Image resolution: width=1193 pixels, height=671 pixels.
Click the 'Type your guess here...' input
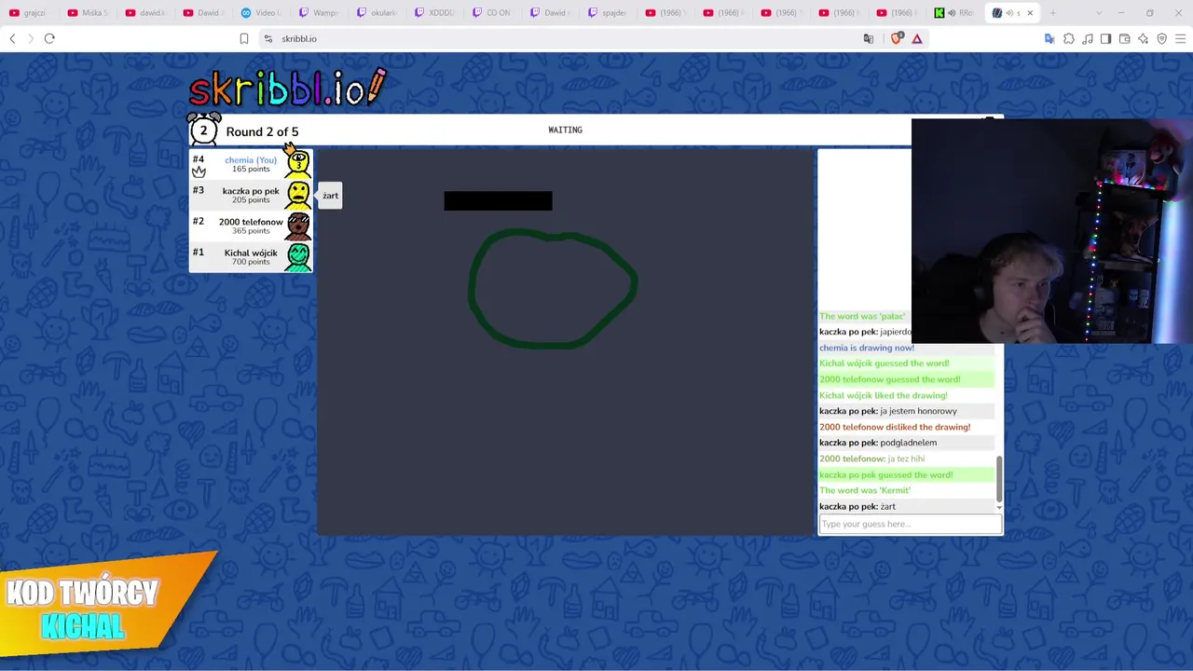pos(911,524)
